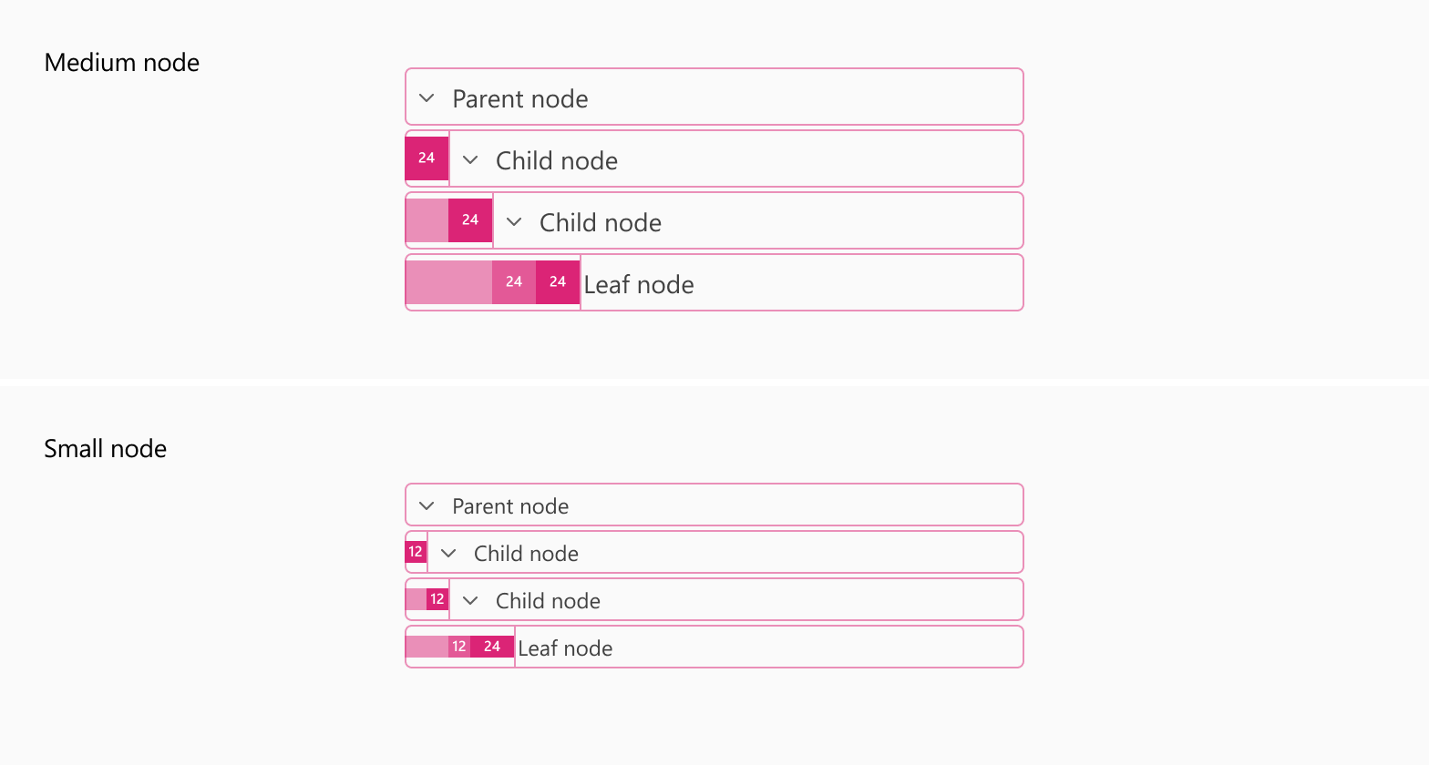Select the Small Parent node label
Viewport: 1429px width, 765px height.
(510, 505)
